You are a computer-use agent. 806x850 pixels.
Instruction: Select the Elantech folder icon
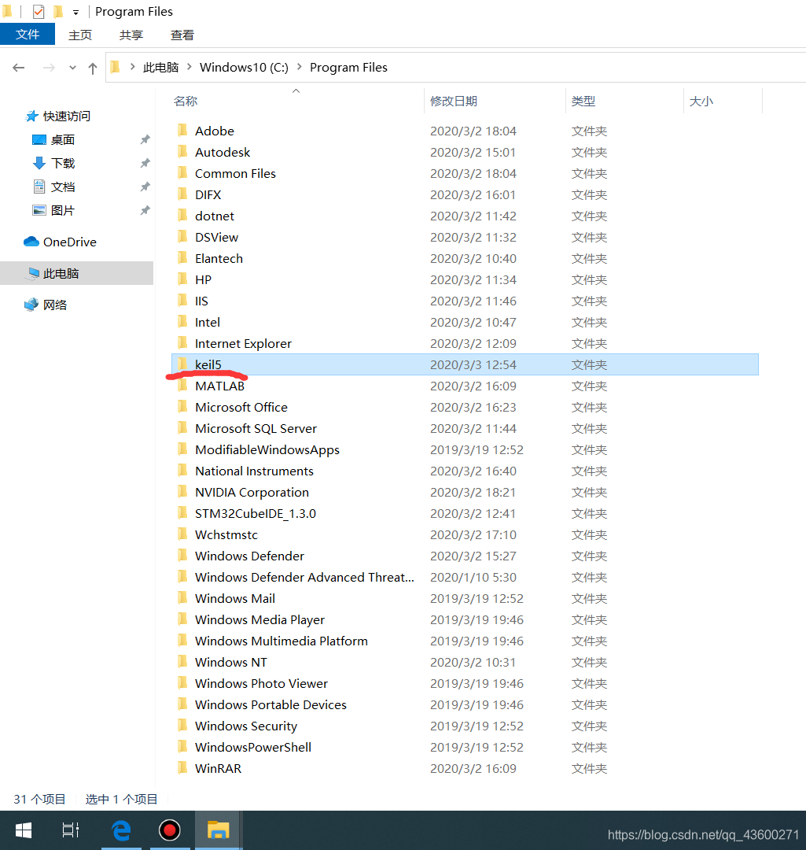click(x=182, y=258)
